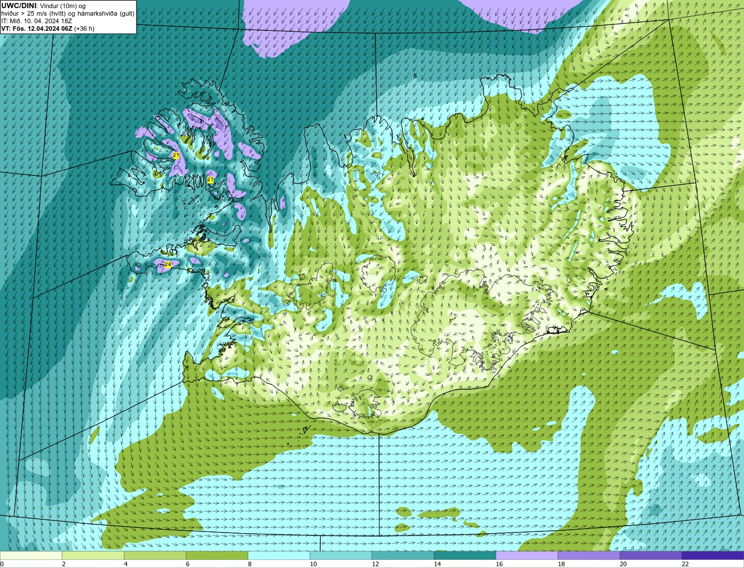Select the 20–22 m/s violet legend swatch
The image size is (744, 568).
(x=650, y=555)
